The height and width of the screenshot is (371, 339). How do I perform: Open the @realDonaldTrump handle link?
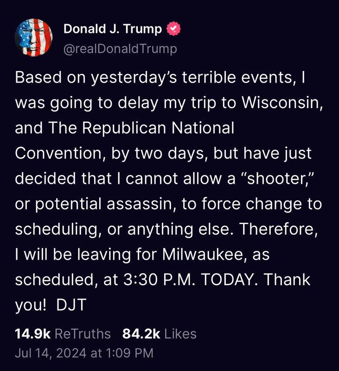point(120,49)
